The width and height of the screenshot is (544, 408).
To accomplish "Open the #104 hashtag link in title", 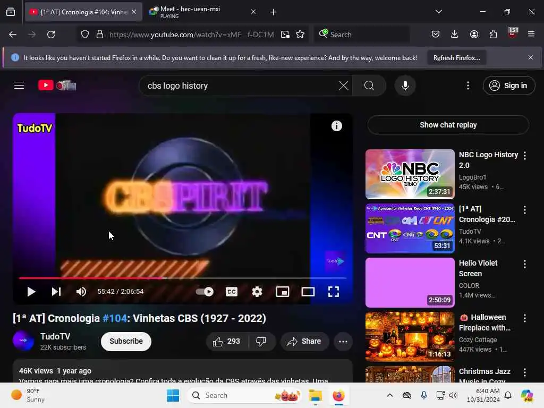I will [x=115, y=318].
